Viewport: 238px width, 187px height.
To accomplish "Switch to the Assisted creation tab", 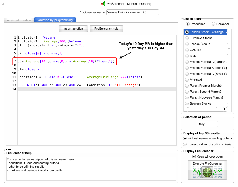I will [19, 20].
